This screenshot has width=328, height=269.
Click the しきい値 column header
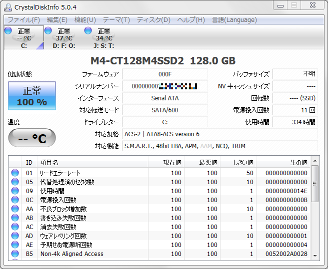pyautogui.click(x=238, y=162)
